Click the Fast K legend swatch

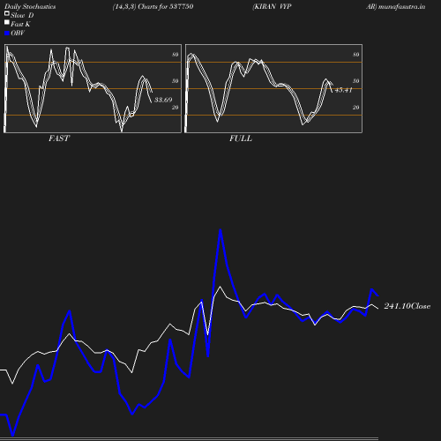(x=7, y=22)
